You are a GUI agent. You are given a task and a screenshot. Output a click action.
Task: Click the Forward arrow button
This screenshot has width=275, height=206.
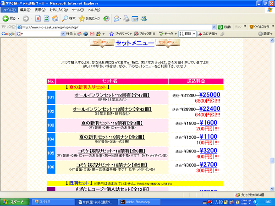click(x=26, y=18)
